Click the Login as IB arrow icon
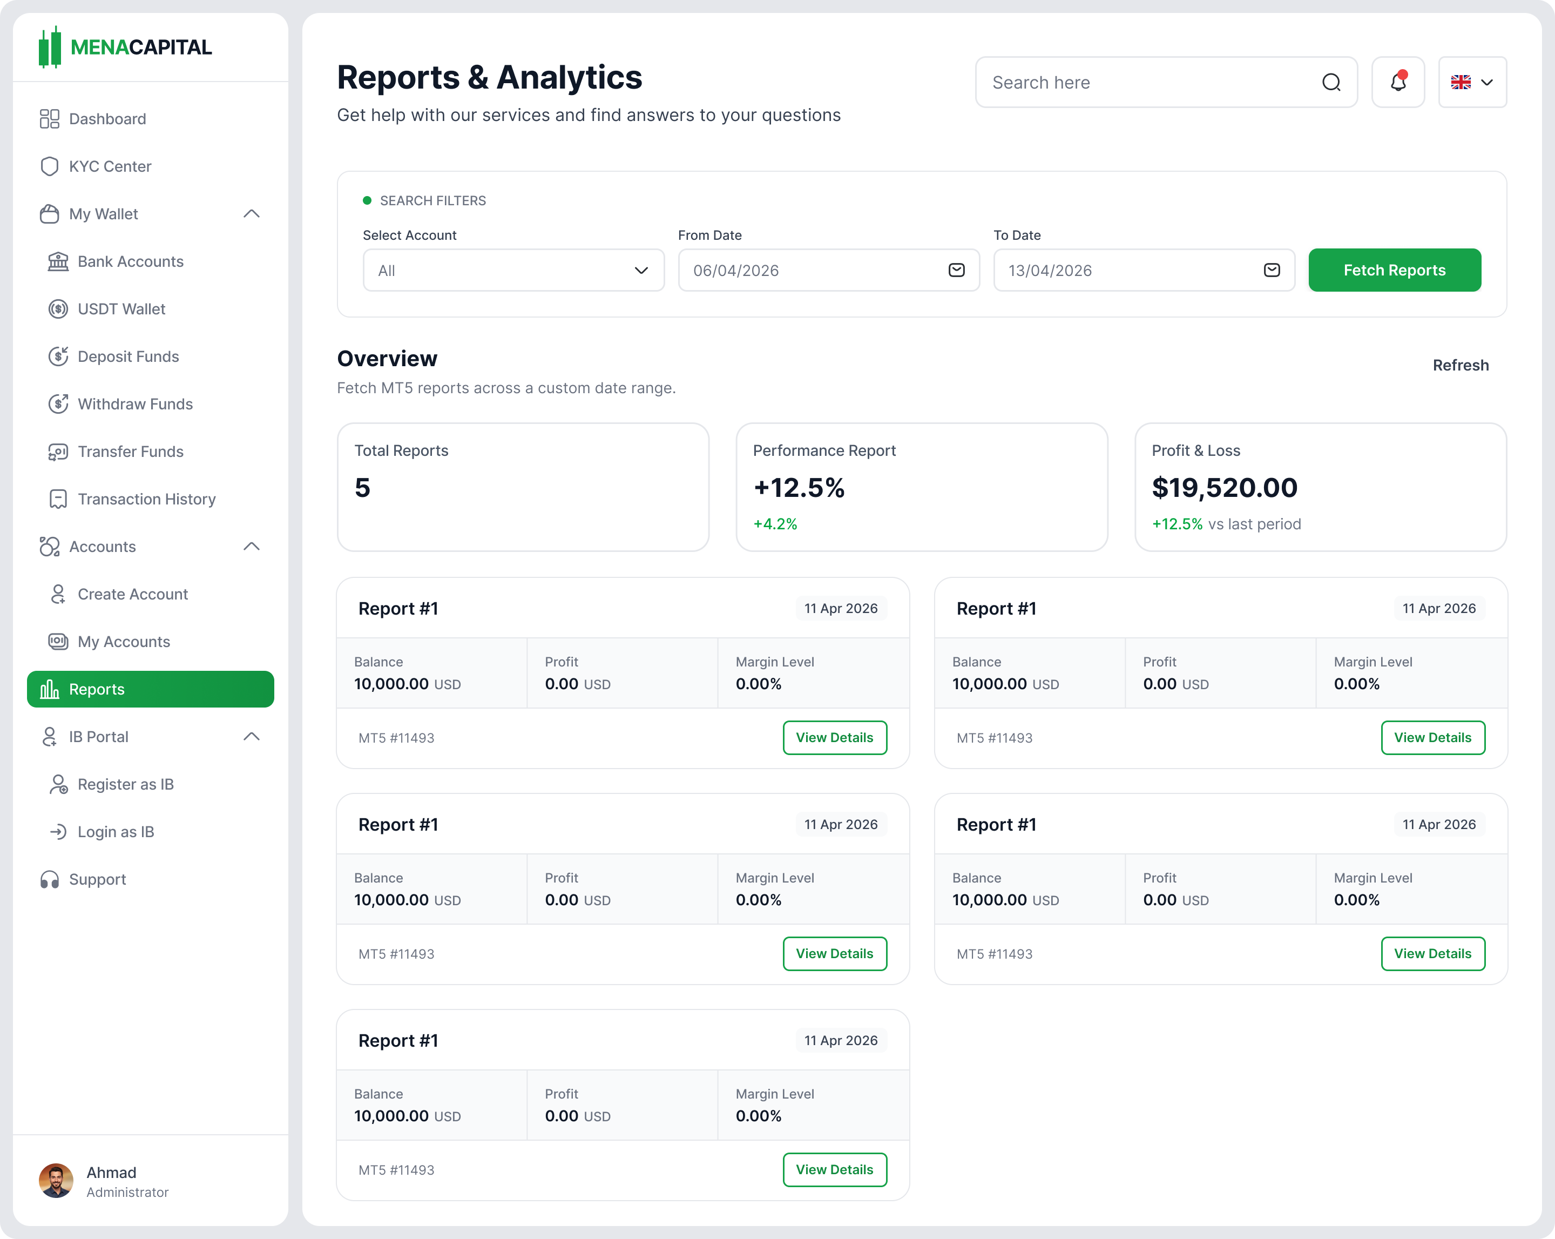This screenshot has height=1239, width=1555. pyautogui.click(x=58, y=832)
